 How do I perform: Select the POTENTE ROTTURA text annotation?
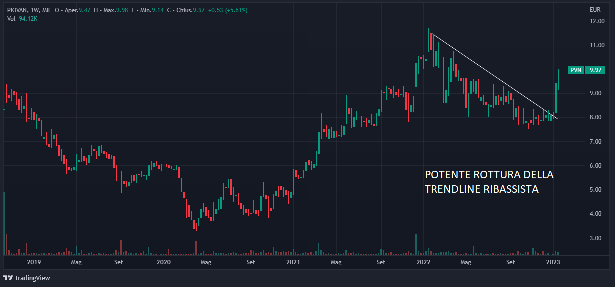(x=489, y=182)
